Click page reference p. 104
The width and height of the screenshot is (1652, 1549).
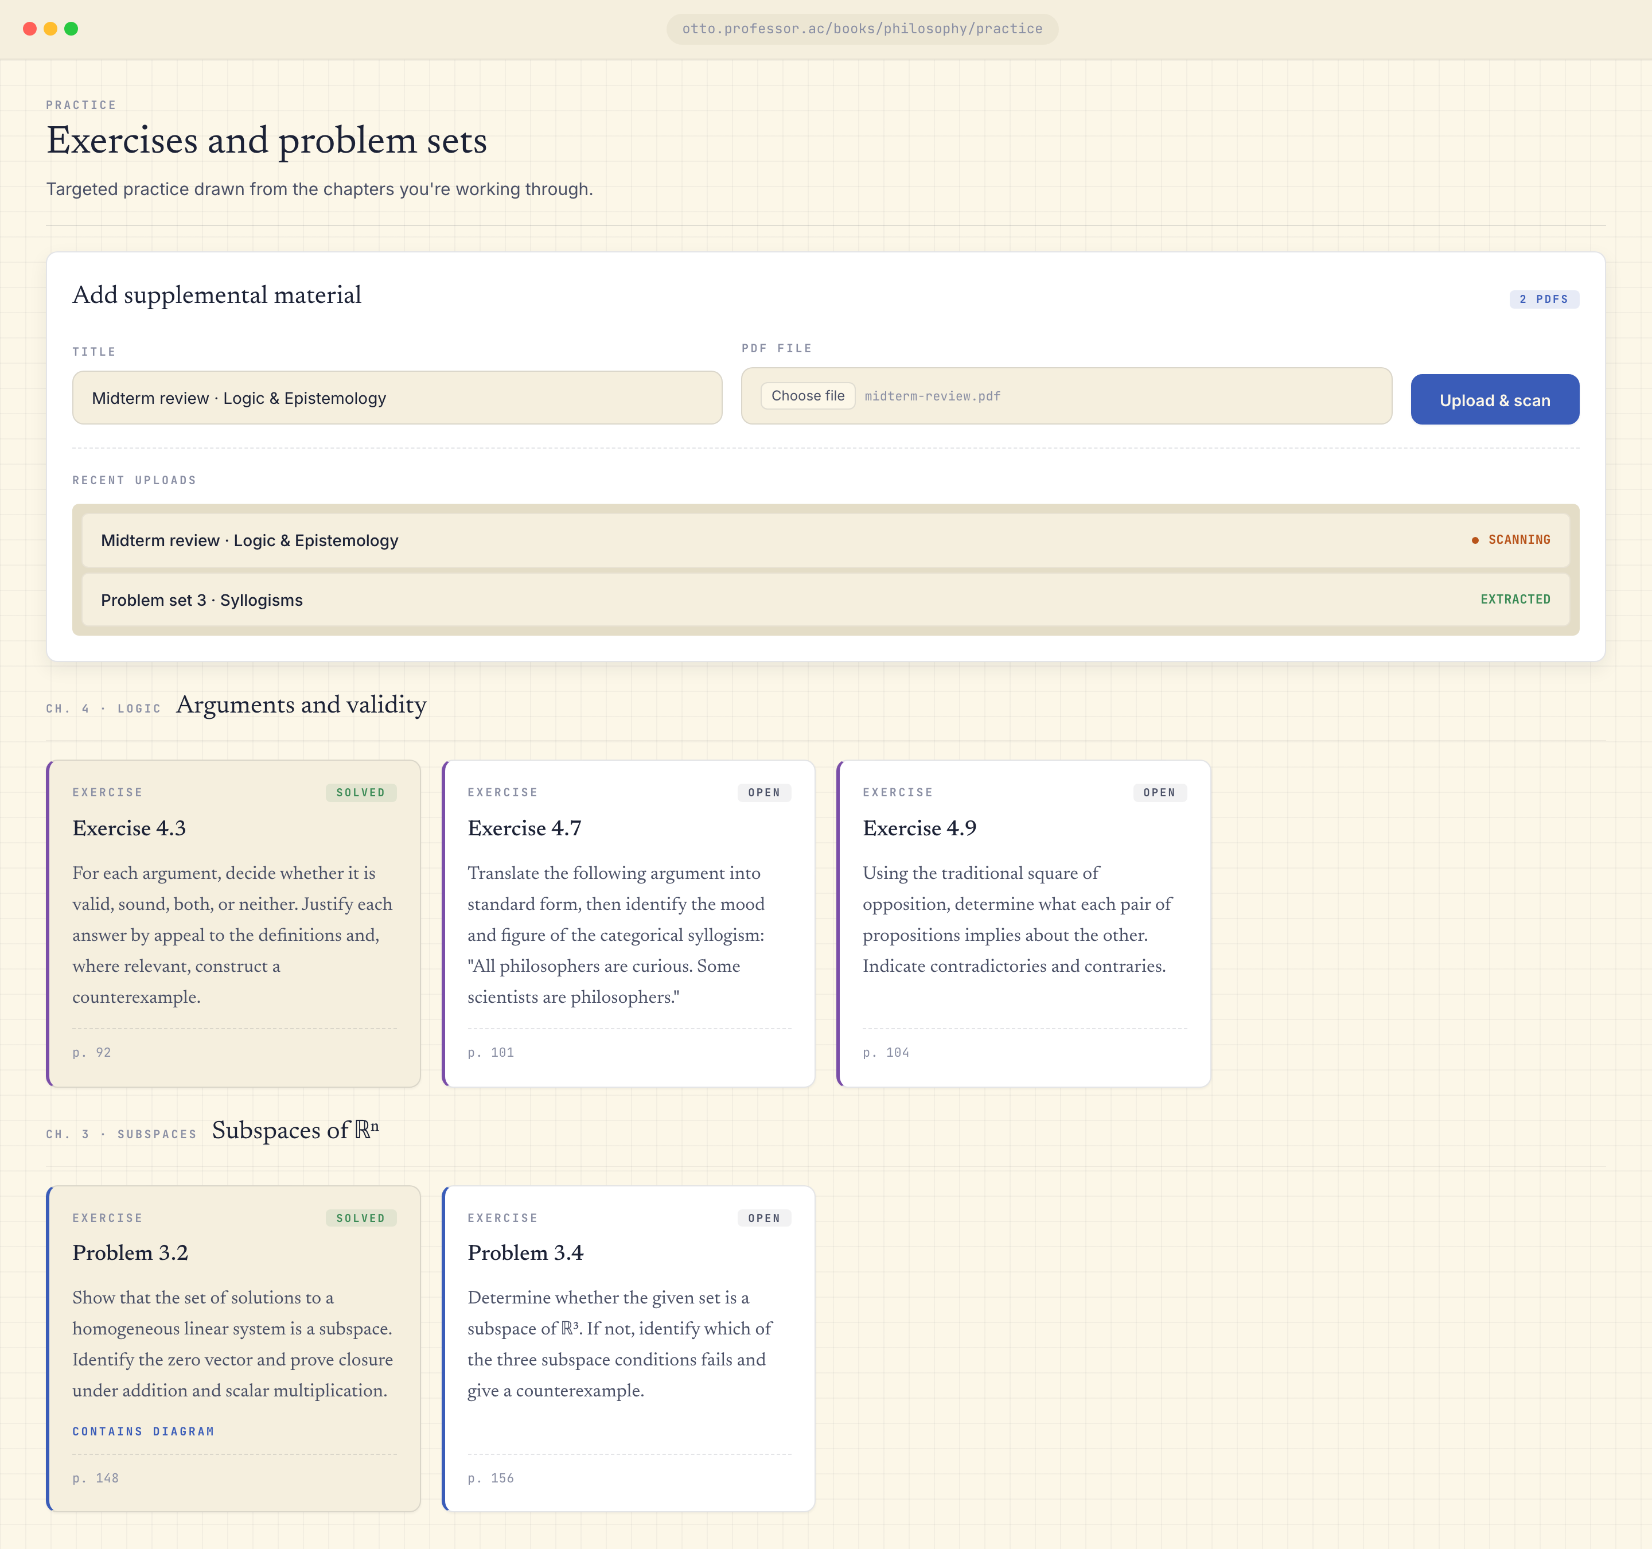click(x=886, y=1052)
